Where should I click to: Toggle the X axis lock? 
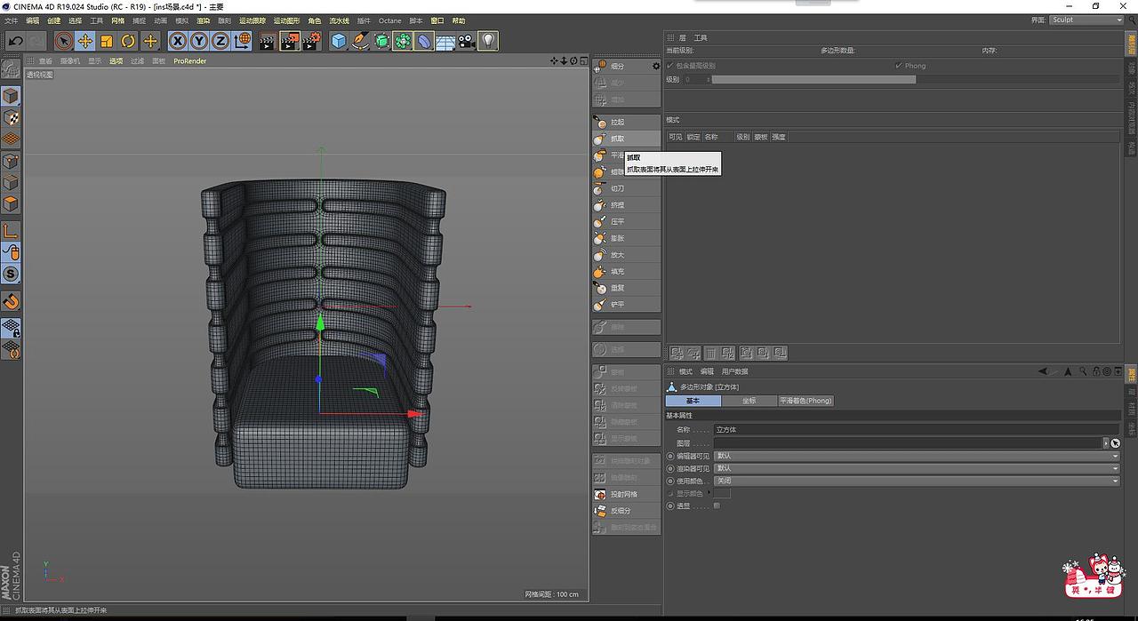(x=178, y=41)
